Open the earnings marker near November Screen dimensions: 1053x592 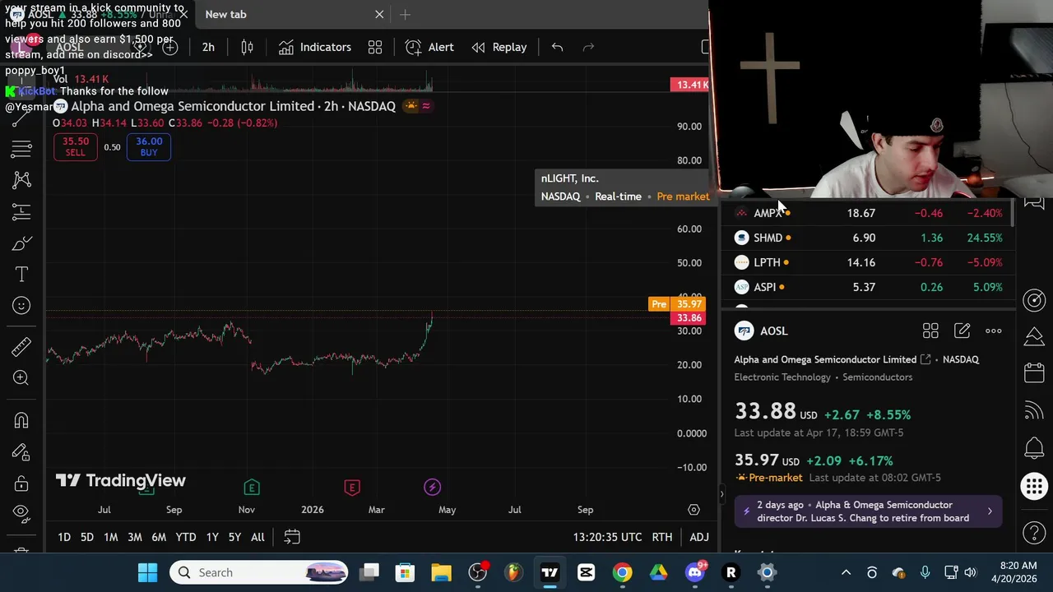point(252,488)
